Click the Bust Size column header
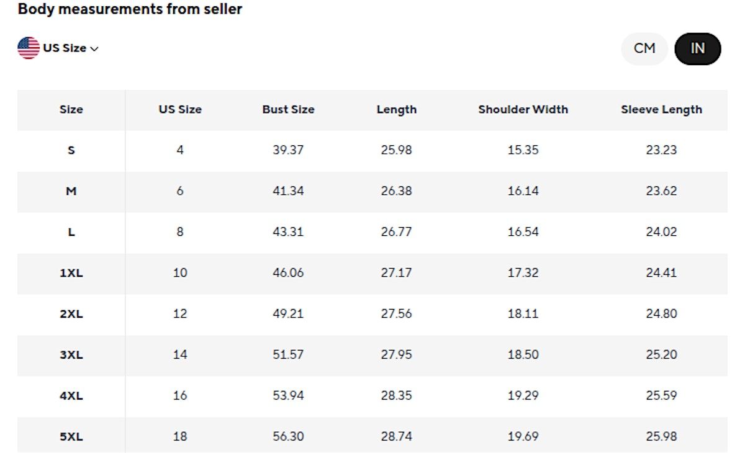 pos(288,109)
